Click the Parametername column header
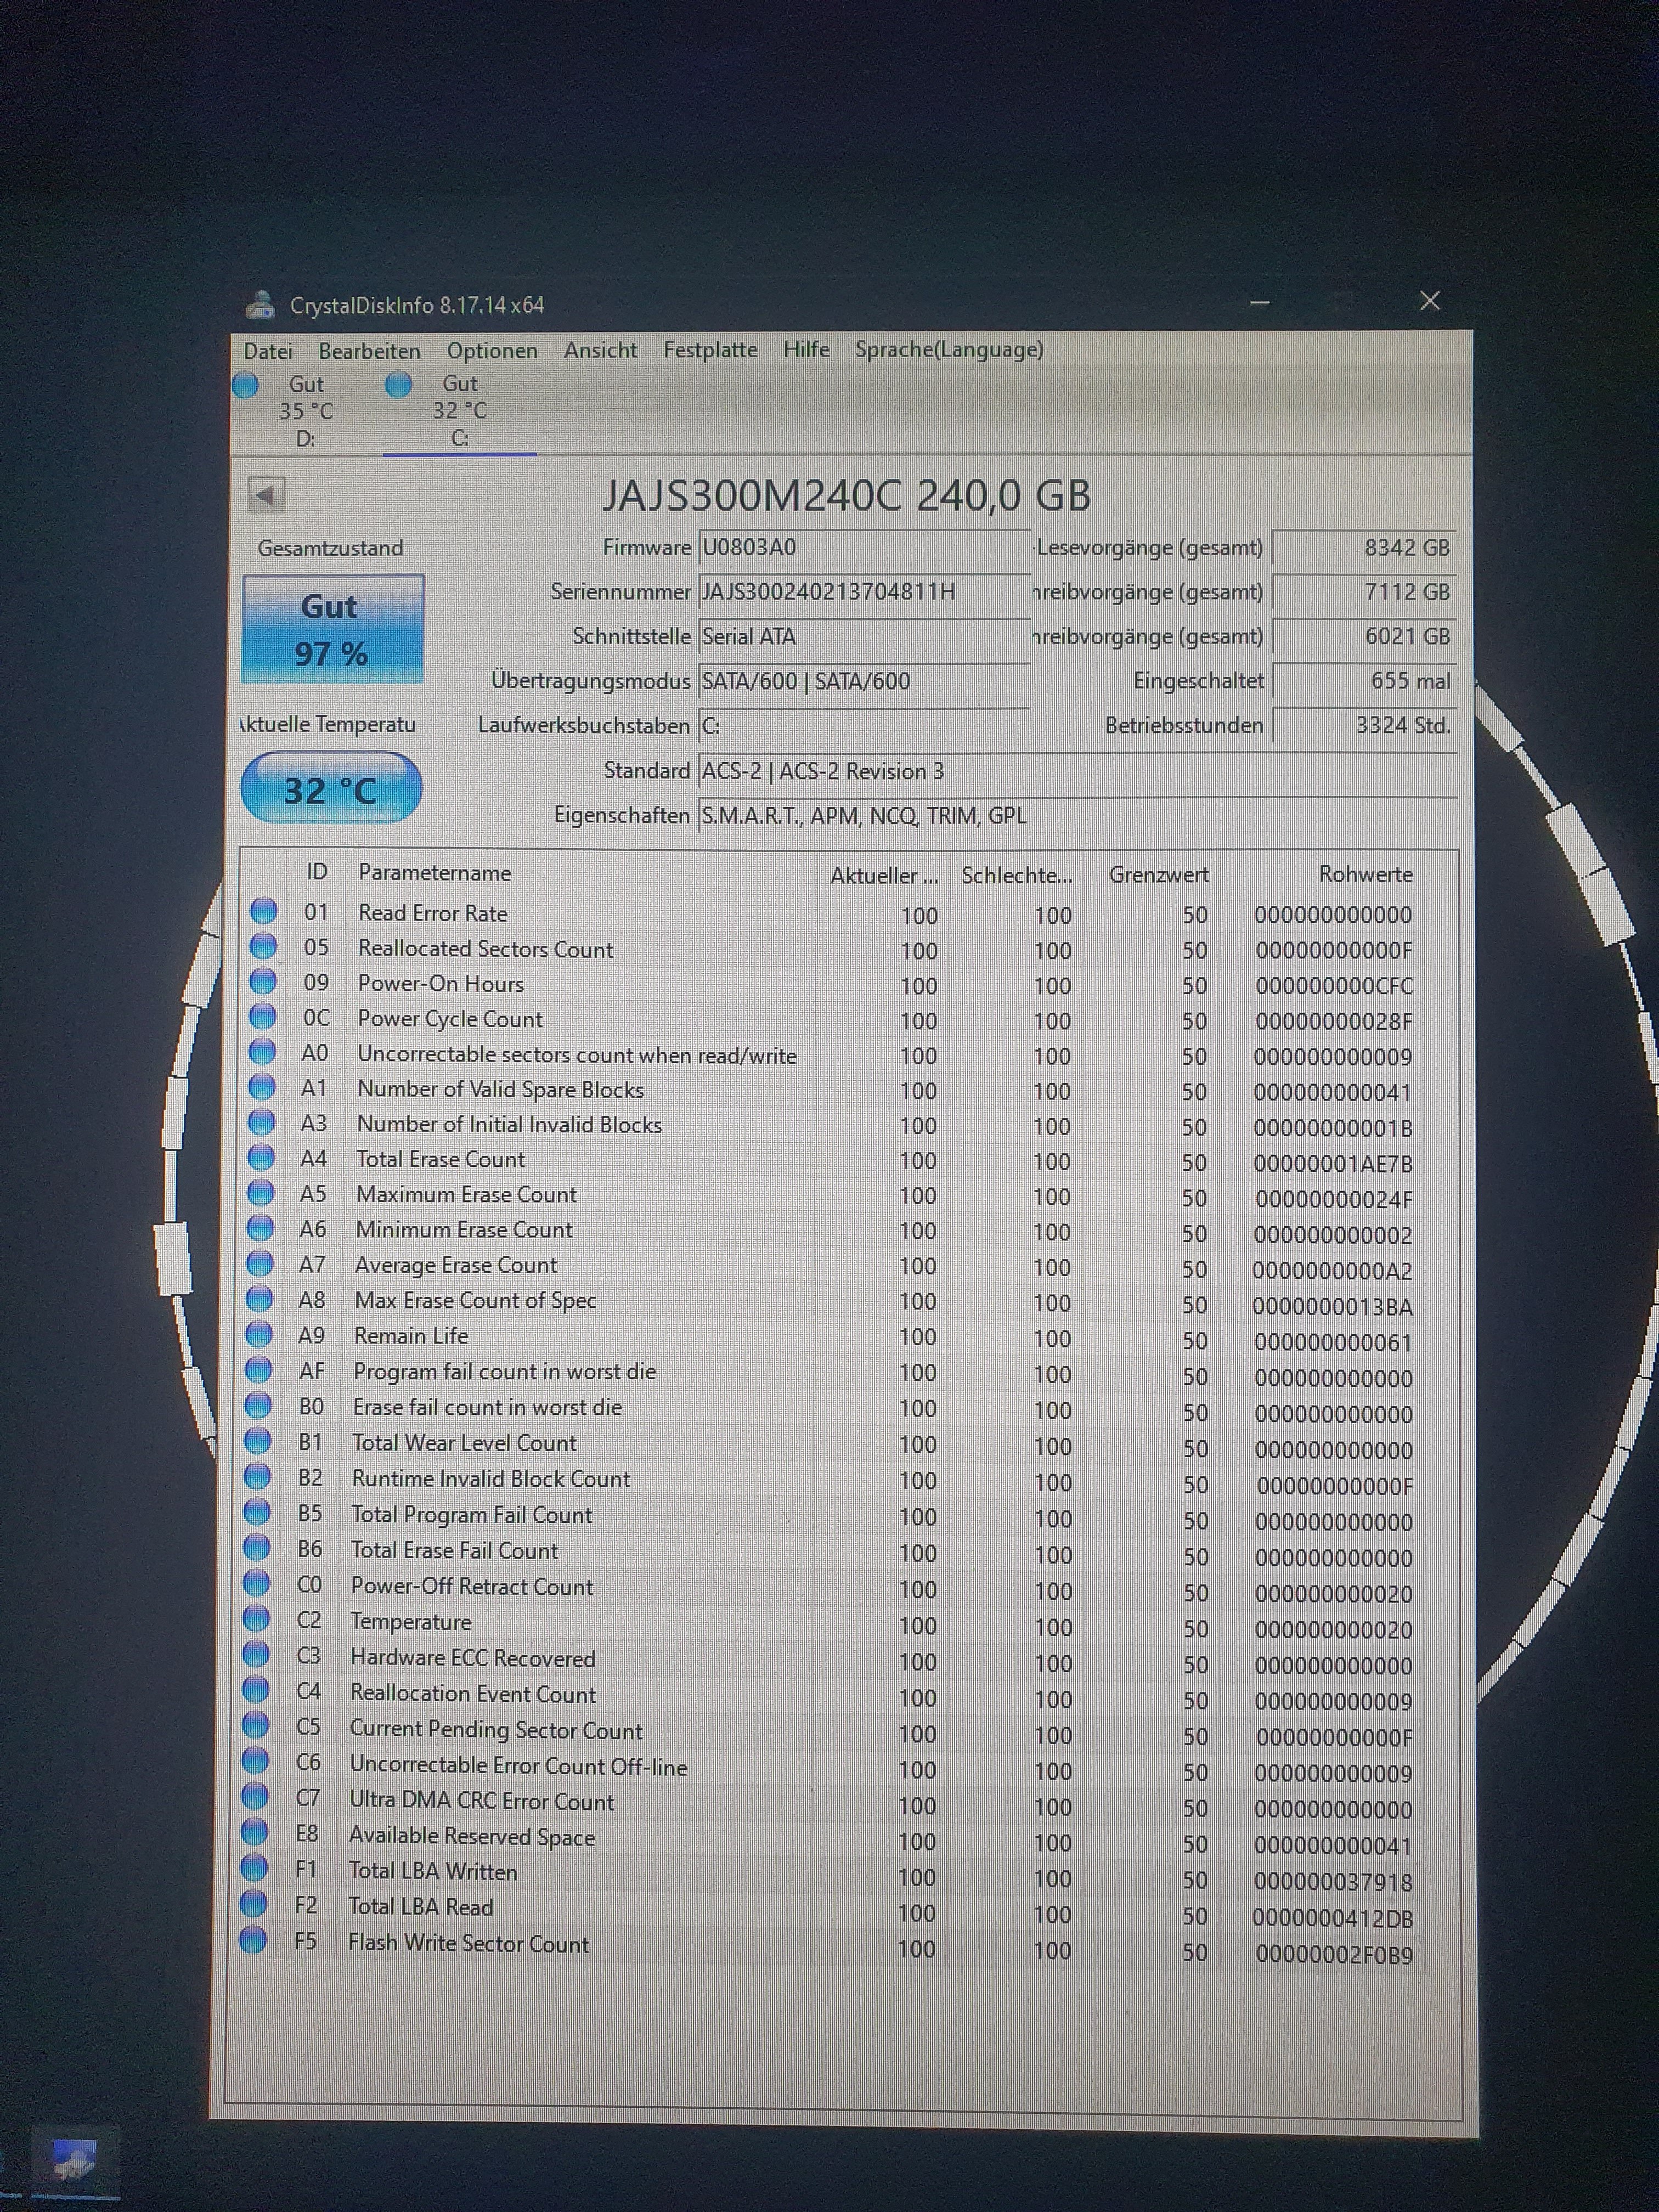The width and height of the screenshot is (1659, 2212). 434,873
